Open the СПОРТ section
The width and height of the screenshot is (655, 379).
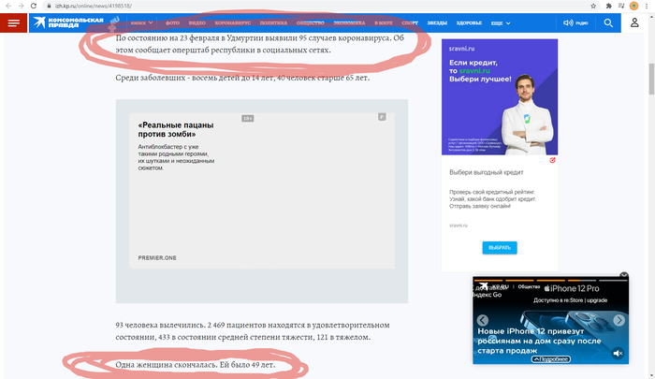410,23
